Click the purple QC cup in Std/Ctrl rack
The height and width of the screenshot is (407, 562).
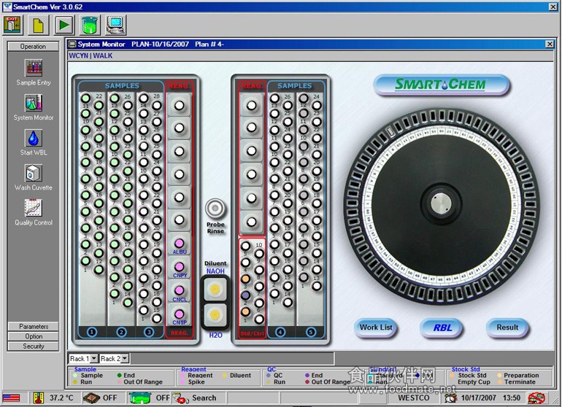(x=245, y=295)
